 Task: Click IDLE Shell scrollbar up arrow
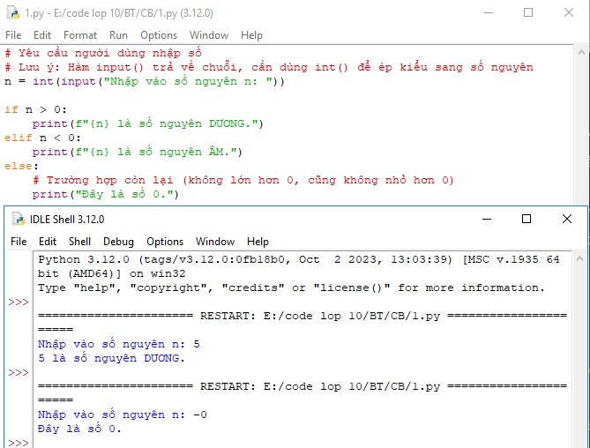click(x=579, y=258)
